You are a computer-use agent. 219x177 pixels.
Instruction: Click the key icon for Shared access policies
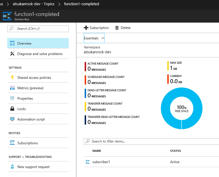pos(12,77)
